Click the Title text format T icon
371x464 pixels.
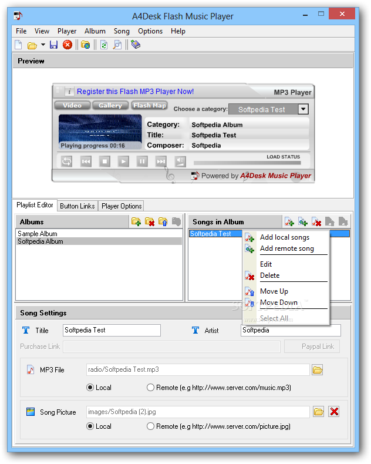pyautogui.click(x=26, y=330)
